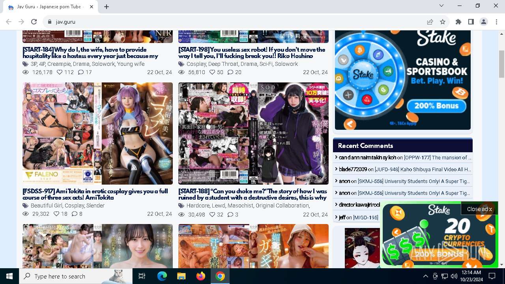The height and width of the screenshot is (284, 505).
Task: Click the views eye icon beside 29,302
Action: pyautogui.click(x=26, y=214)
